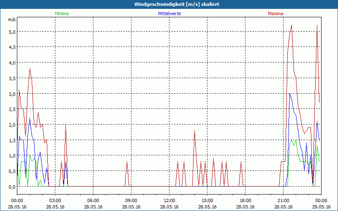Jump to the 09:00 time marker
The width and height of the screenshot is (338, 211).
click(131, 200)
